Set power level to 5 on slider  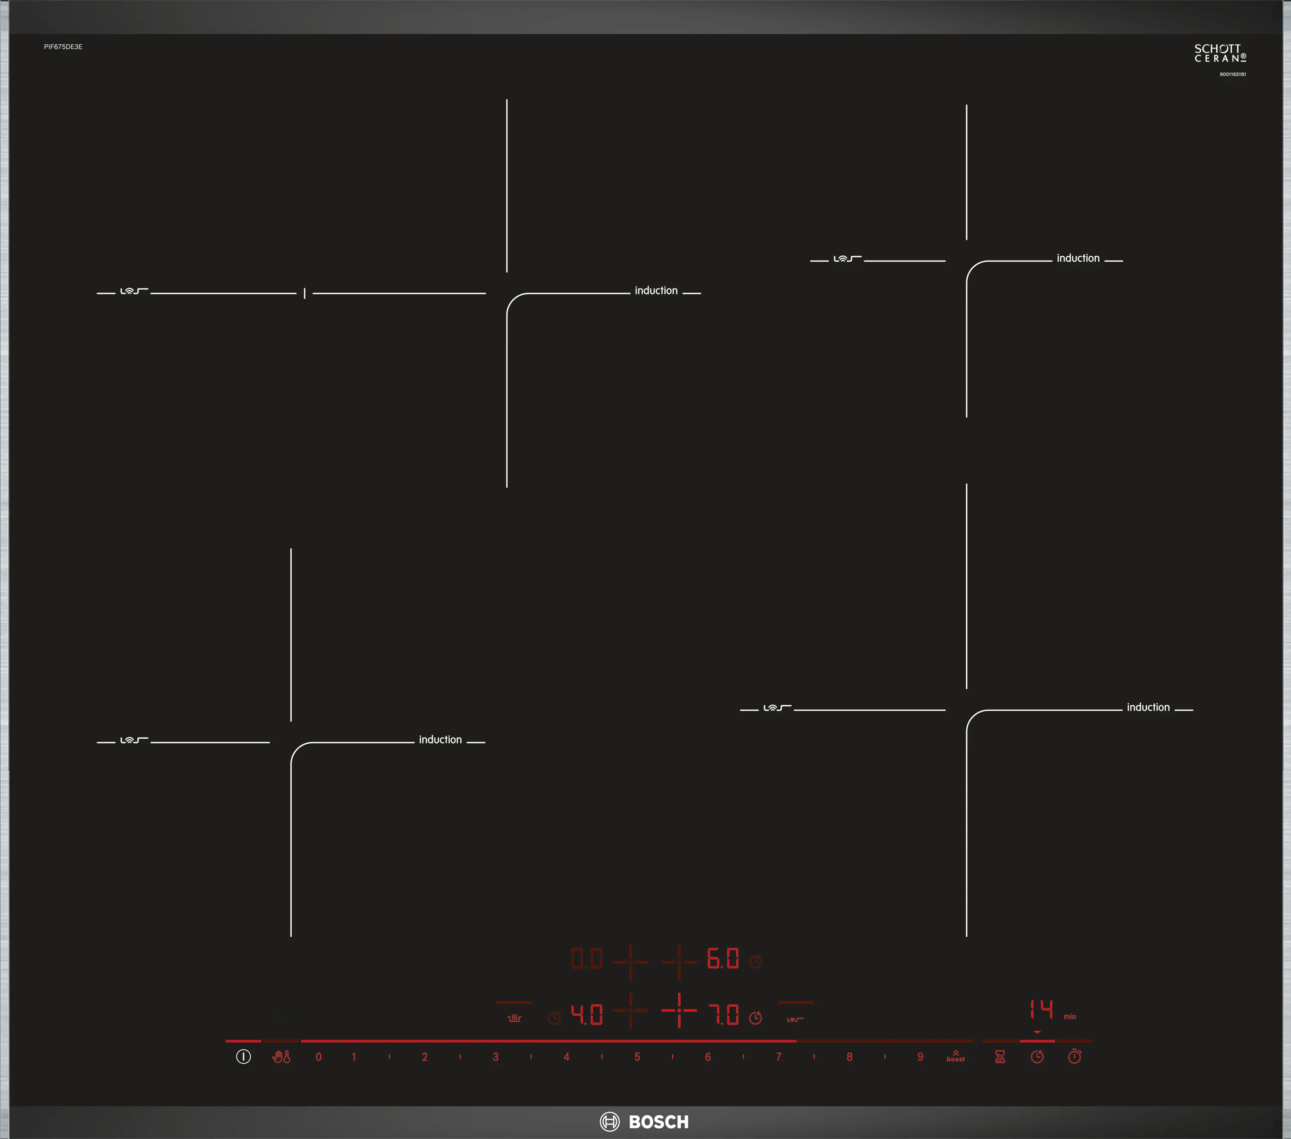[636, 1057]
